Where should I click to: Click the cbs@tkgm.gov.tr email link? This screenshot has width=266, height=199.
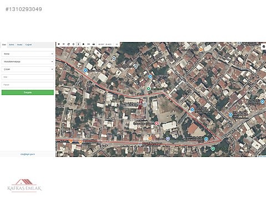pyautogui.click(x=28, y=154)
